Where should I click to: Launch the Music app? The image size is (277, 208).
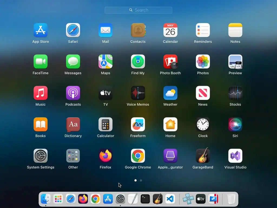[41, 93]
